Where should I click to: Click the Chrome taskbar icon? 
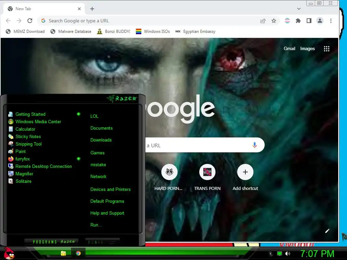point(78,253)
